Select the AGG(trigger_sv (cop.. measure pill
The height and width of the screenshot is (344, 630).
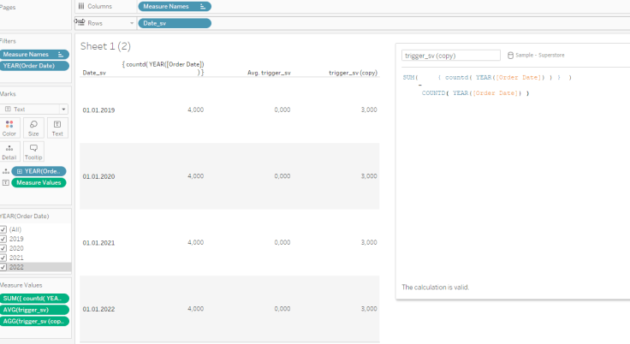pyautogui.click(x=34, y=321)
